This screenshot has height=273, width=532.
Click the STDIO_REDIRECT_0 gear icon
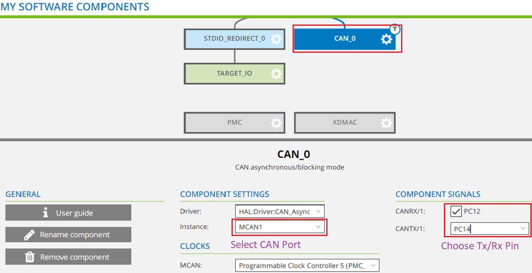pos(276,39)
